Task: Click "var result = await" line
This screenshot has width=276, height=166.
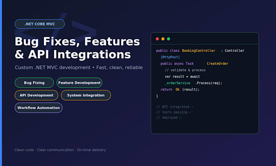Action: click(182, 77)
